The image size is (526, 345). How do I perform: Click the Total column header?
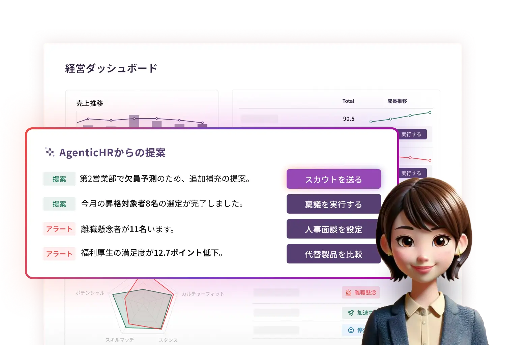tap(348, 101)
